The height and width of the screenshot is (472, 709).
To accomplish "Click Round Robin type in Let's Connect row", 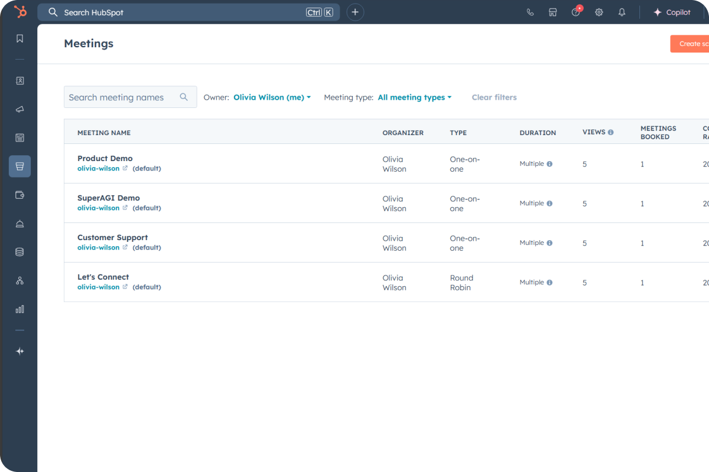I will pyautogui.click(x=461, y=283).
